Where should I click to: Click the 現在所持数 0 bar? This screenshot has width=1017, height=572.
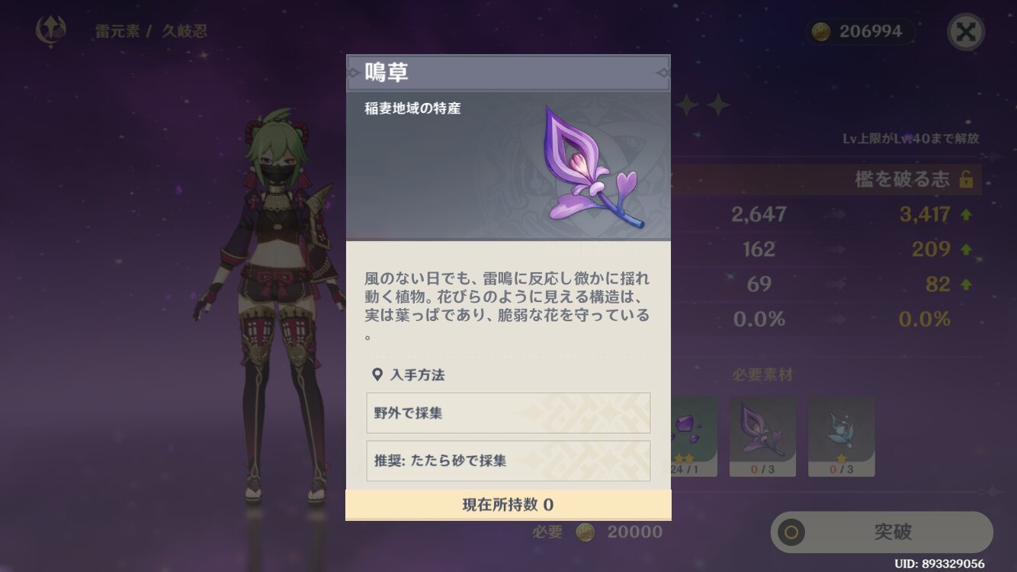click(x=508, y=505)
